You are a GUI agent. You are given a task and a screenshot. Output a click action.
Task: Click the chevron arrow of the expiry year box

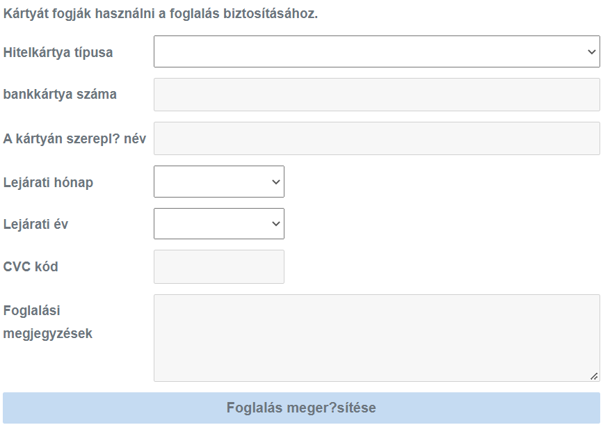click(x=276, y=223)
